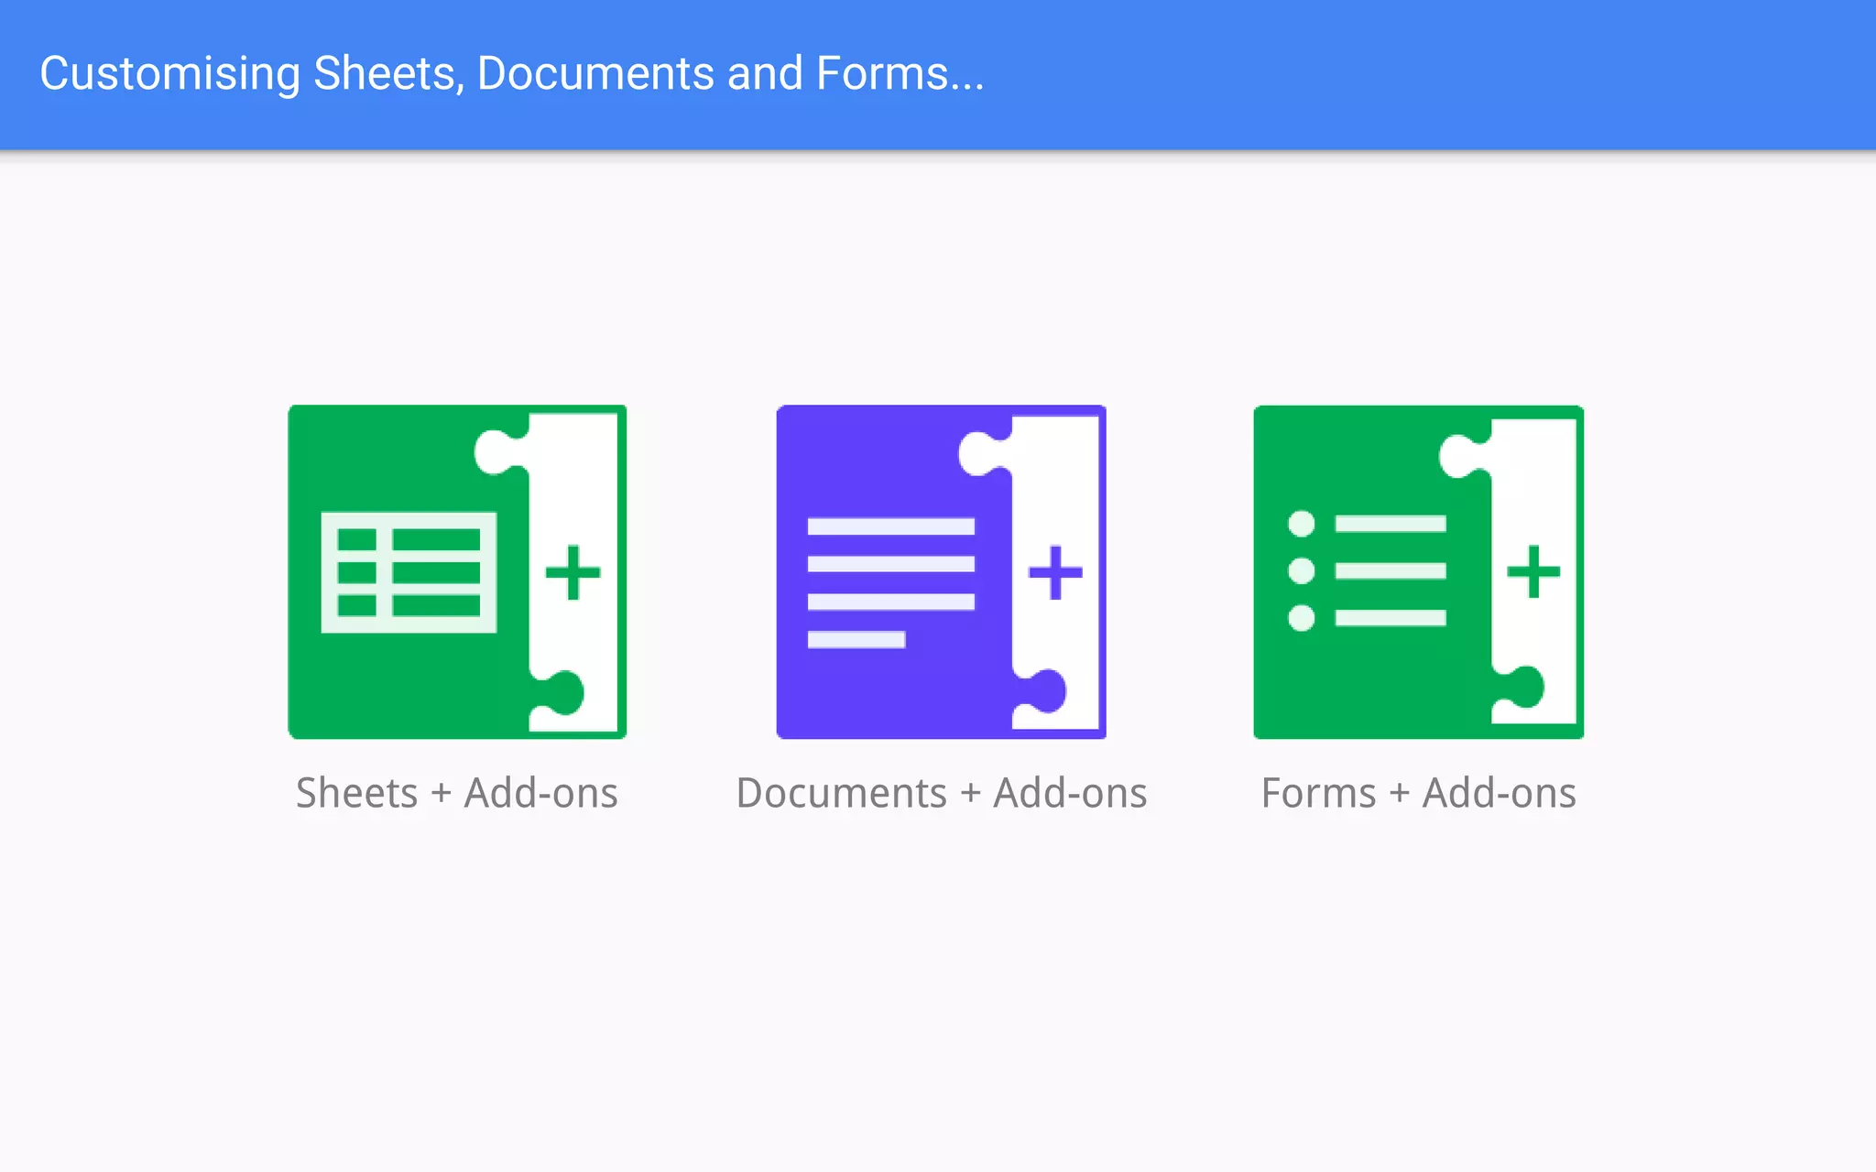1876x1172 pixels.
Task: Select the "Documents + Add-ons" label
Action: 942,793
